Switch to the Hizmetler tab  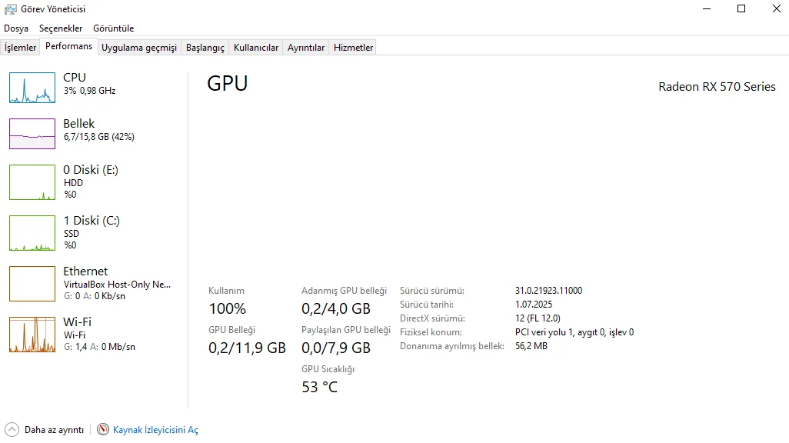pos(353,48)
